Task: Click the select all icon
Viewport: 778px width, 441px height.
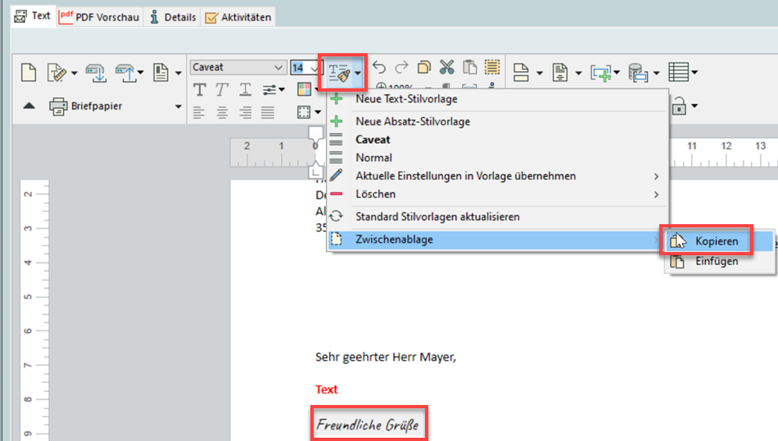Action: [492, 68]
